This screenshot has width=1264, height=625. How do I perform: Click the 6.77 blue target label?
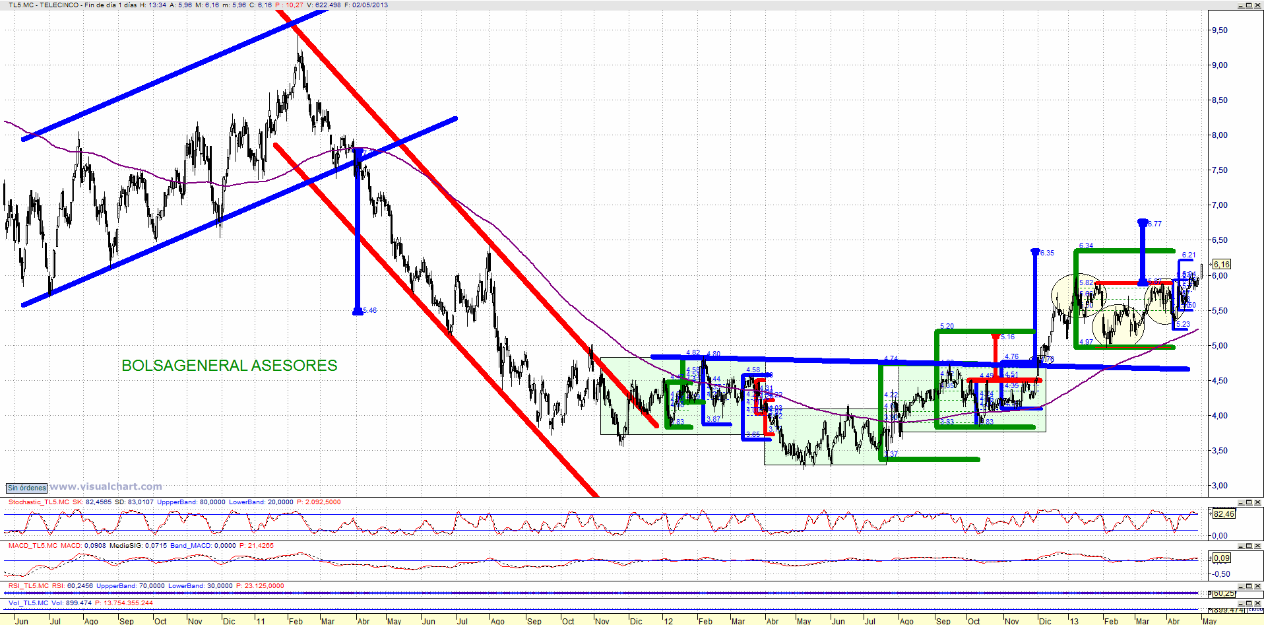tap(1154, 224)
